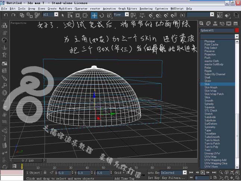The image size is (241, 181).
Task: Toggle the Percent Snap icon
Action: point(166,15)
